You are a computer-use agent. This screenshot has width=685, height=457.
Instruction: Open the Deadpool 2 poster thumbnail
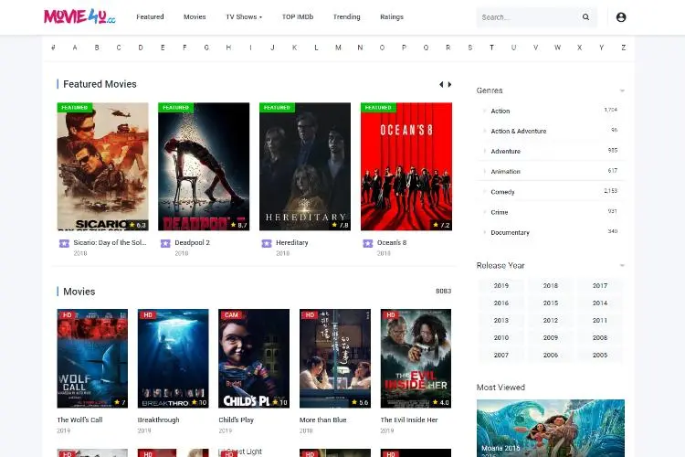[x=204, y=166]
